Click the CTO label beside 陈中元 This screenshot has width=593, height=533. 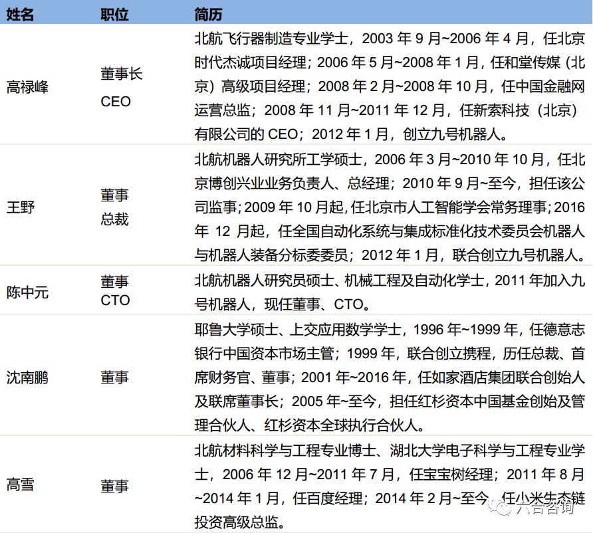[116, 300]
